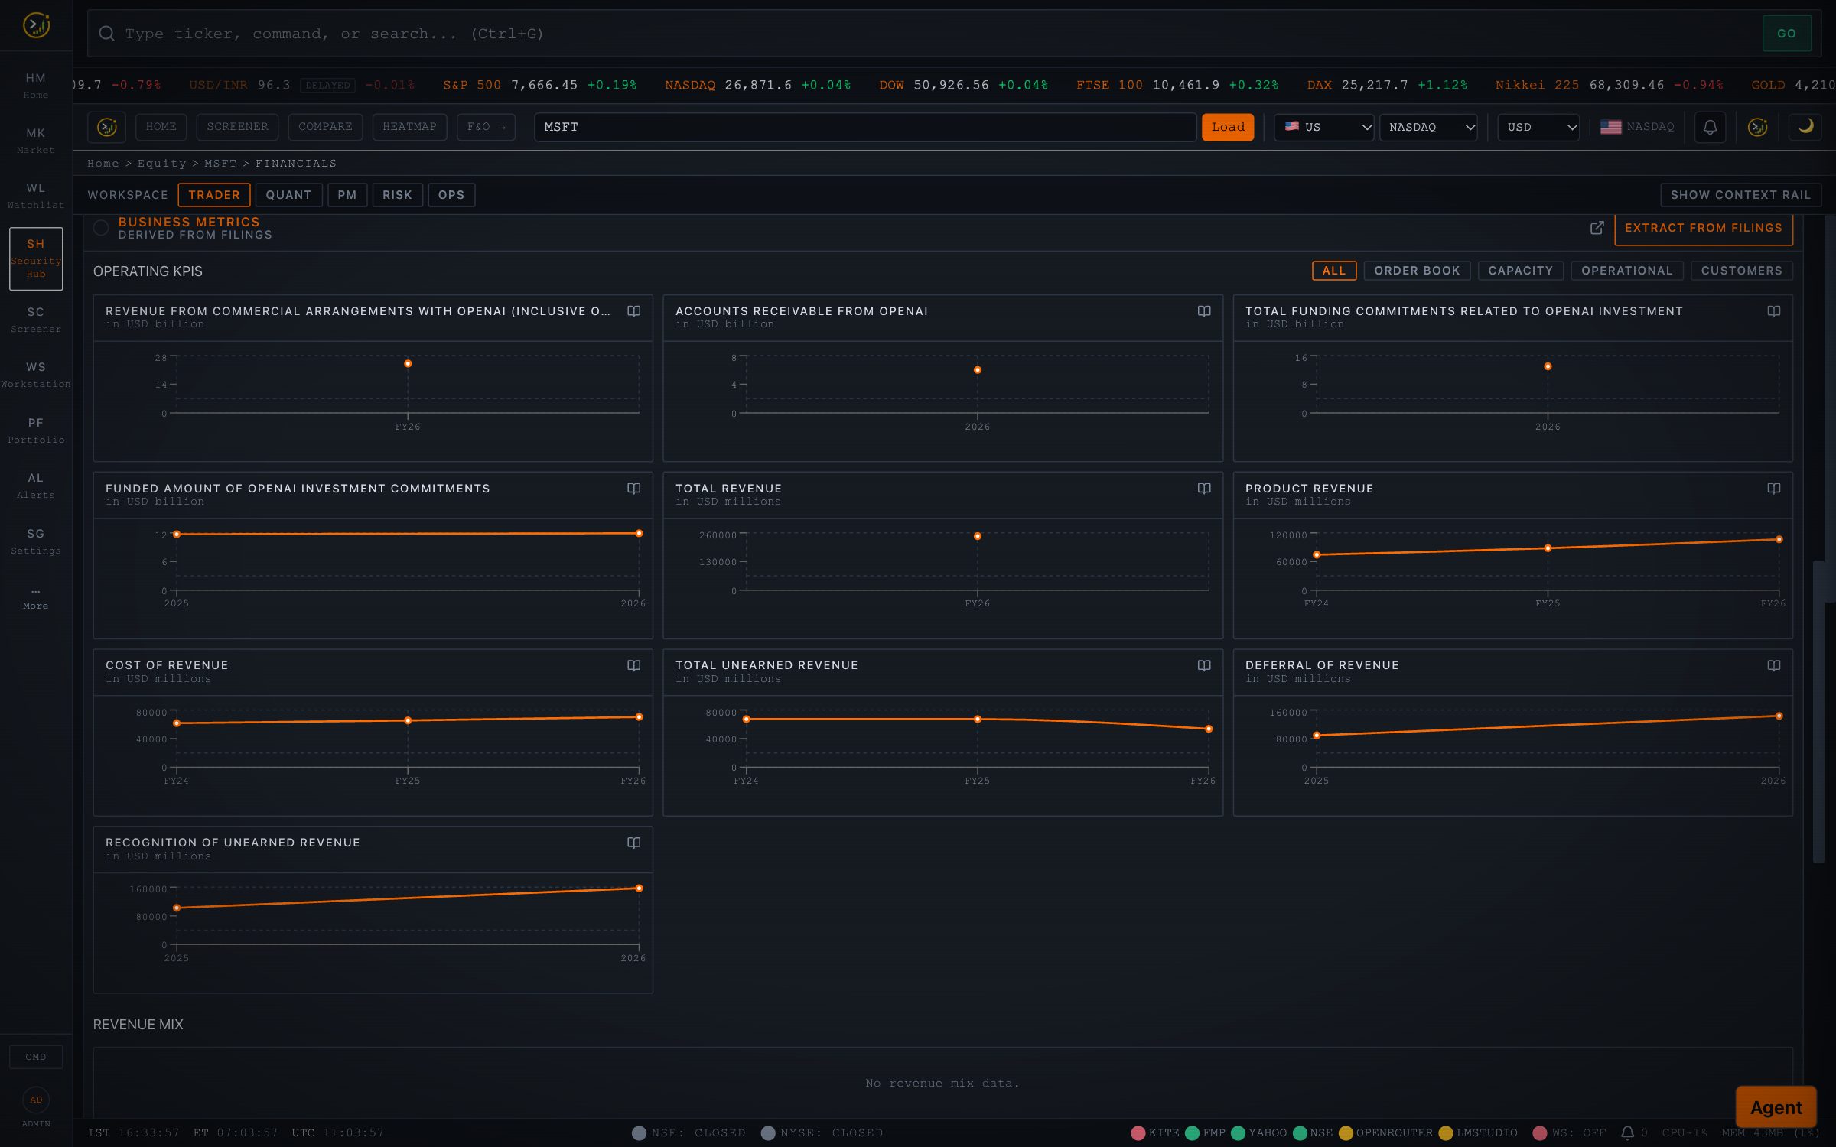1836x1147 pixels.
Task: Open Settings in the sidebar
Action: pyautogui.click(x=36, y=541)
